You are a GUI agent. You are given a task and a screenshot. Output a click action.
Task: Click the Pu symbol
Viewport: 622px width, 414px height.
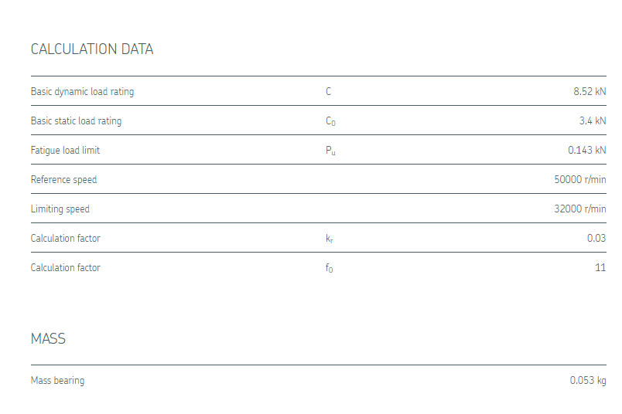(330, 151)
